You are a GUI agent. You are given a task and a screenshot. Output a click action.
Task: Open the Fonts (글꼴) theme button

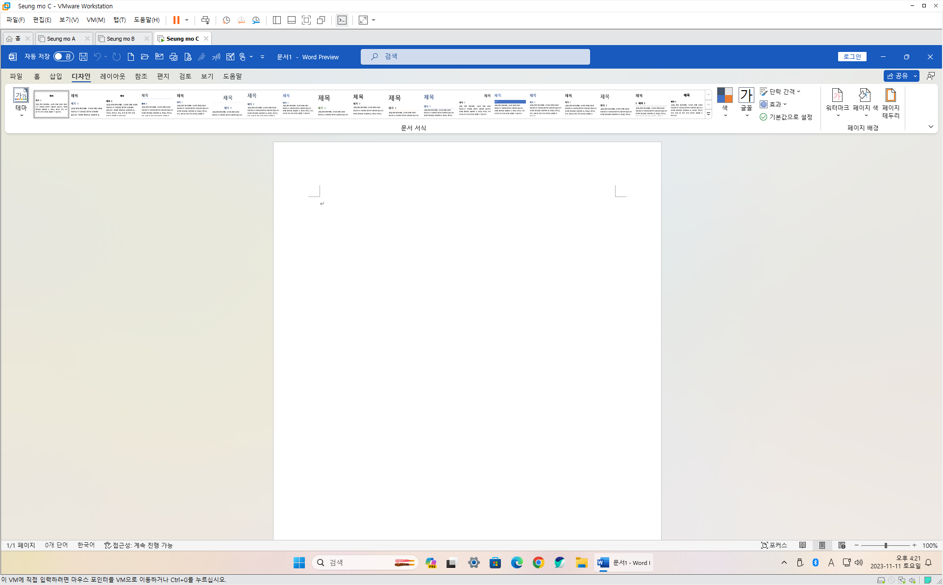pos(746,102)
